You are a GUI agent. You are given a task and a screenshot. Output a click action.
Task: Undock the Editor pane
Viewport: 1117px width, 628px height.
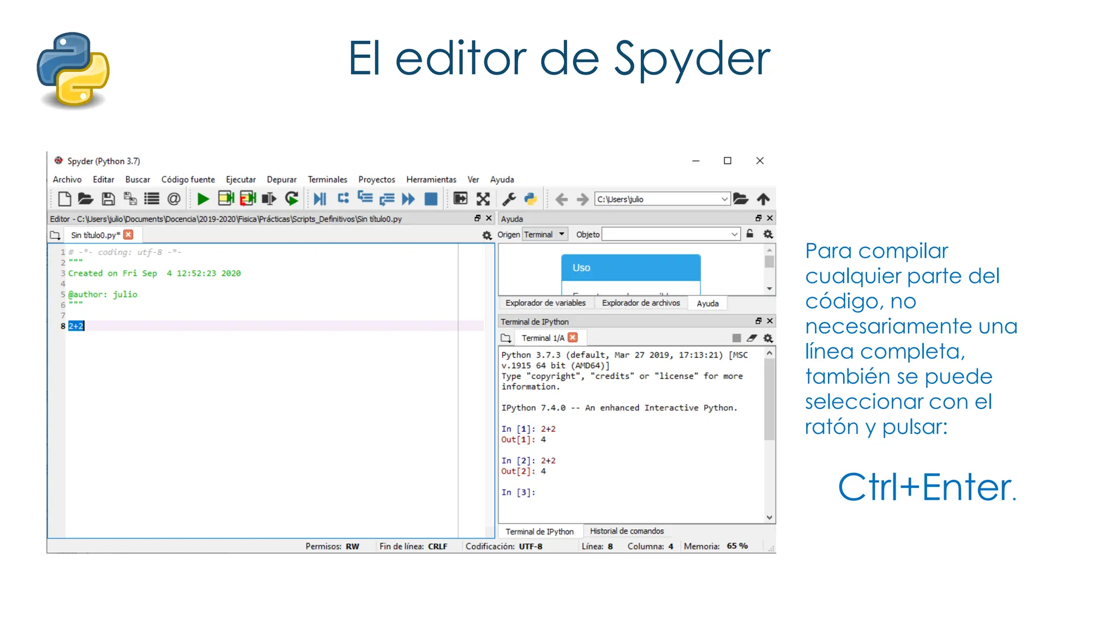[x=477, y=218]
